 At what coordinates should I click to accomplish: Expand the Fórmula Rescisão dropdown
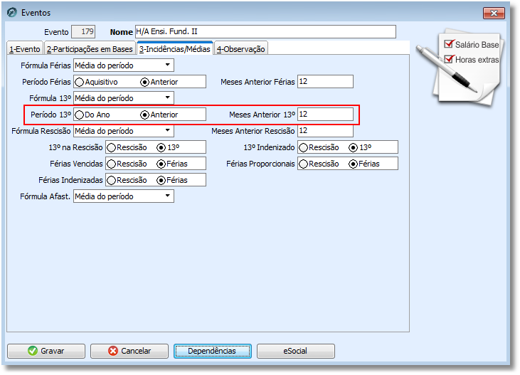(x=168, y=130)
